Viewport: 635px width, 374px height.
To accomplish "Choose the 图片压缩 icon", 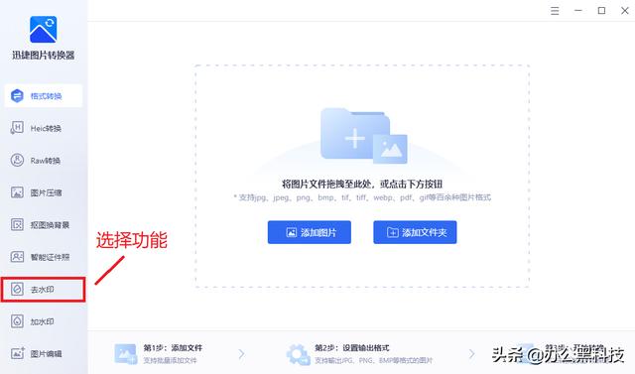I will point(17,192).
